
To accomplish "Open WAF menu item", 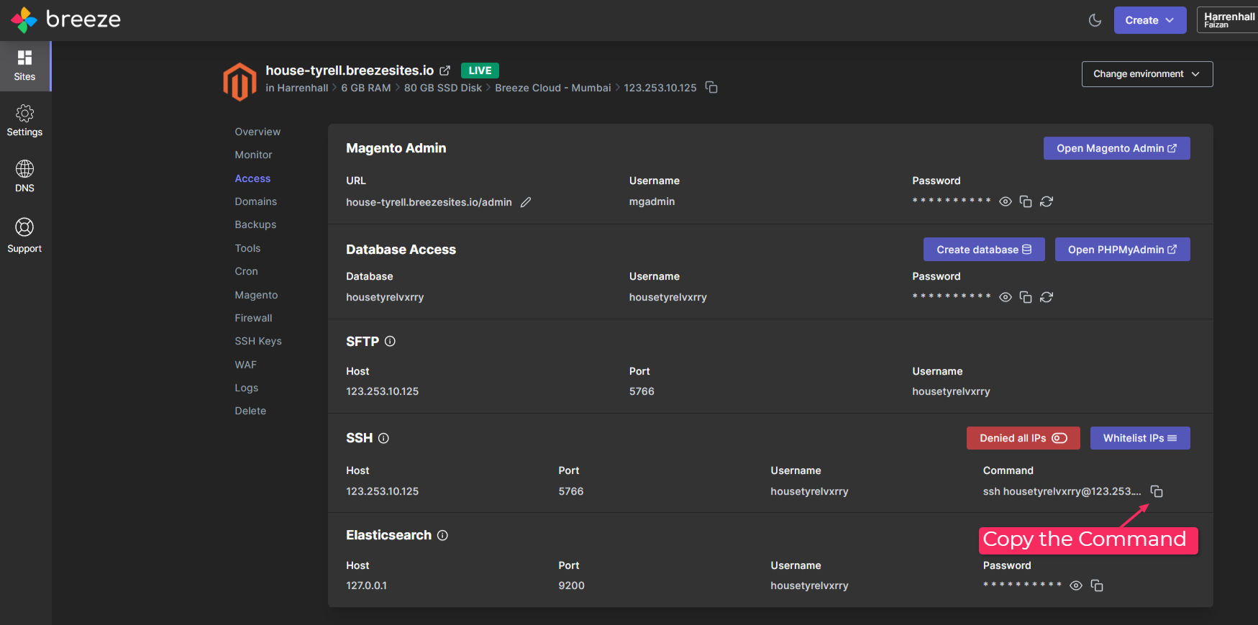I will (245, 365).
